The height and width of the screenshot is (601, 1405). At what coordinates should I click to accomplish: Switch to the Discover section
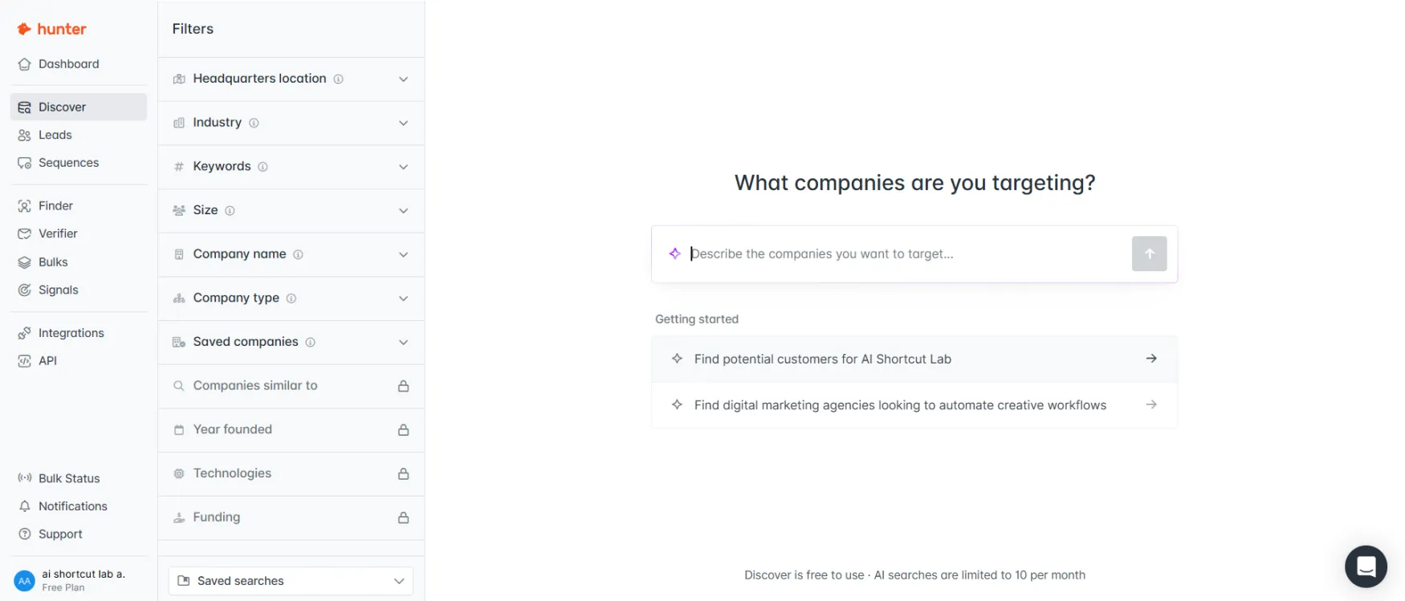point(61,106)
